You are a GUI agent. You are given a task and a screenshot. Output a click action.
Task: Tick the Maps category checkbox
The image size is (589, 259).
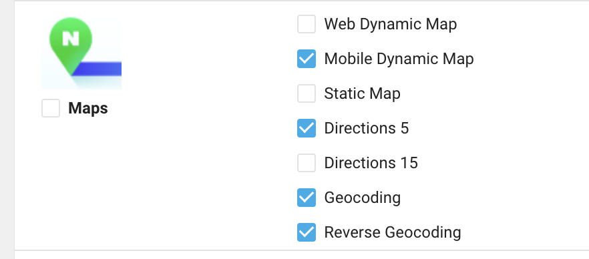tap(51, 108)
